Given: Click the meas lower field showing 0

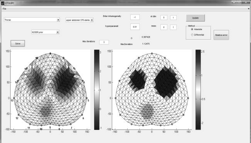Looking at the screenshot, I should point(164,27).
